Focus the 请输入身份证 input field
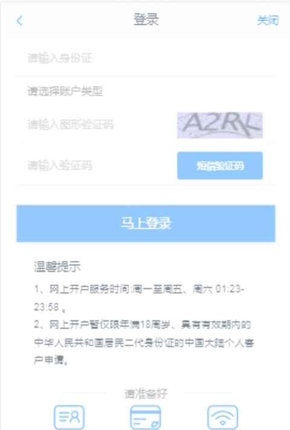 (x=146, y=58)
